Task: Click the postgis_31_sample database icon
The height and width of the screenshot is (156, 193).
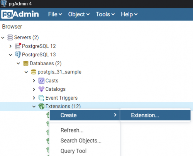Action: 34,72
